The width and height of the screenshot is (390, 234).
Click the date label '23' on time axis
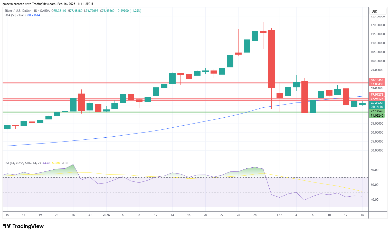(57, 215)
